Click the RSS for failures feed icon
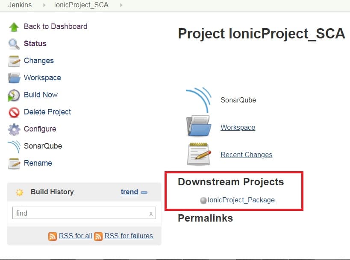The width and height of the screenshot is (350, 260). (x=98, y=236)
